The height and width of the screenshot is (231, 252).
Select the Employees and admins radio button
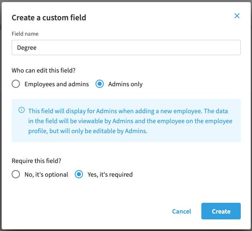[16, 84]
